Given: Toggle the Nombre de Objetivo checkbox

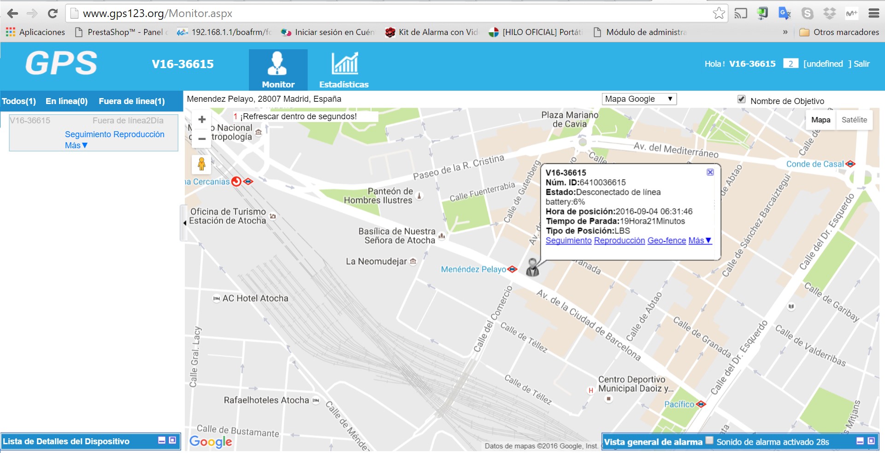Looking at the screenshot, I should (x=741, y=99).
